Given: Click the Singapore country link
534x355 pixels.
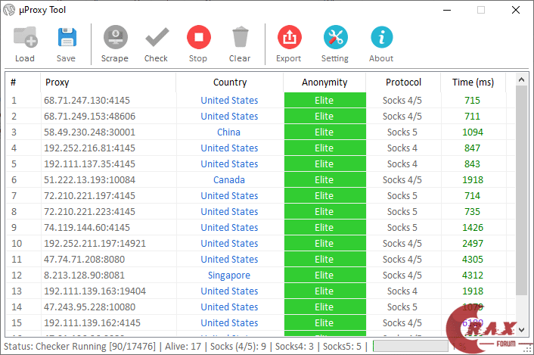Looking at the screenshot, I should (229, 276).
